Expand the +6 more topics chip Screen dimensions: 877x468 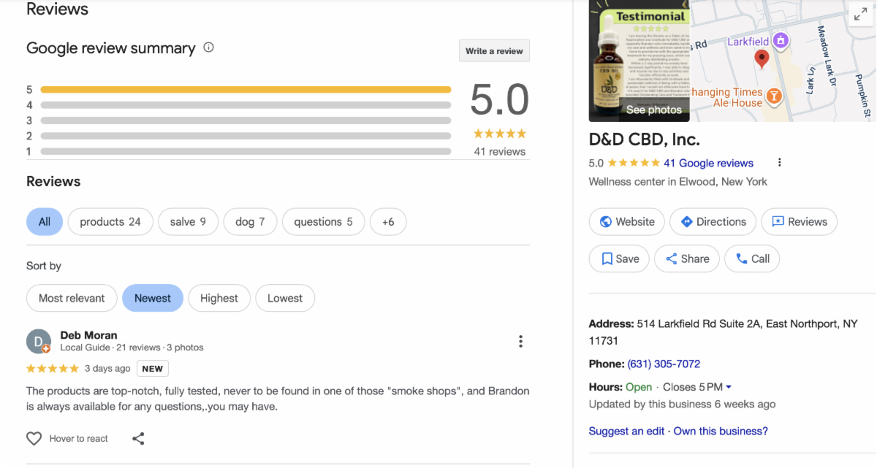(388, 222)
